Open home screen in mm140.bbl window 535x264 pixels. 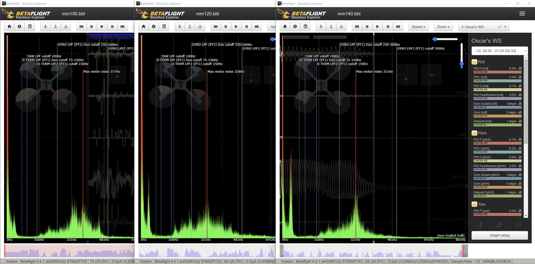(285, 27)
